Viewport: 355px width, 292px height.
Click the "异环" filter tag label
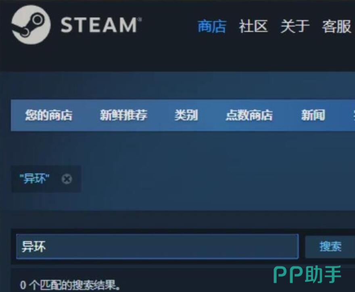pyautogui.click(x=35, y=179)
